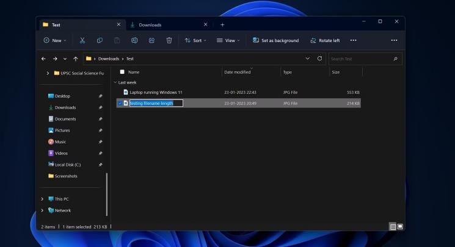Click the Rename icon in toolbar

[134, 41]
